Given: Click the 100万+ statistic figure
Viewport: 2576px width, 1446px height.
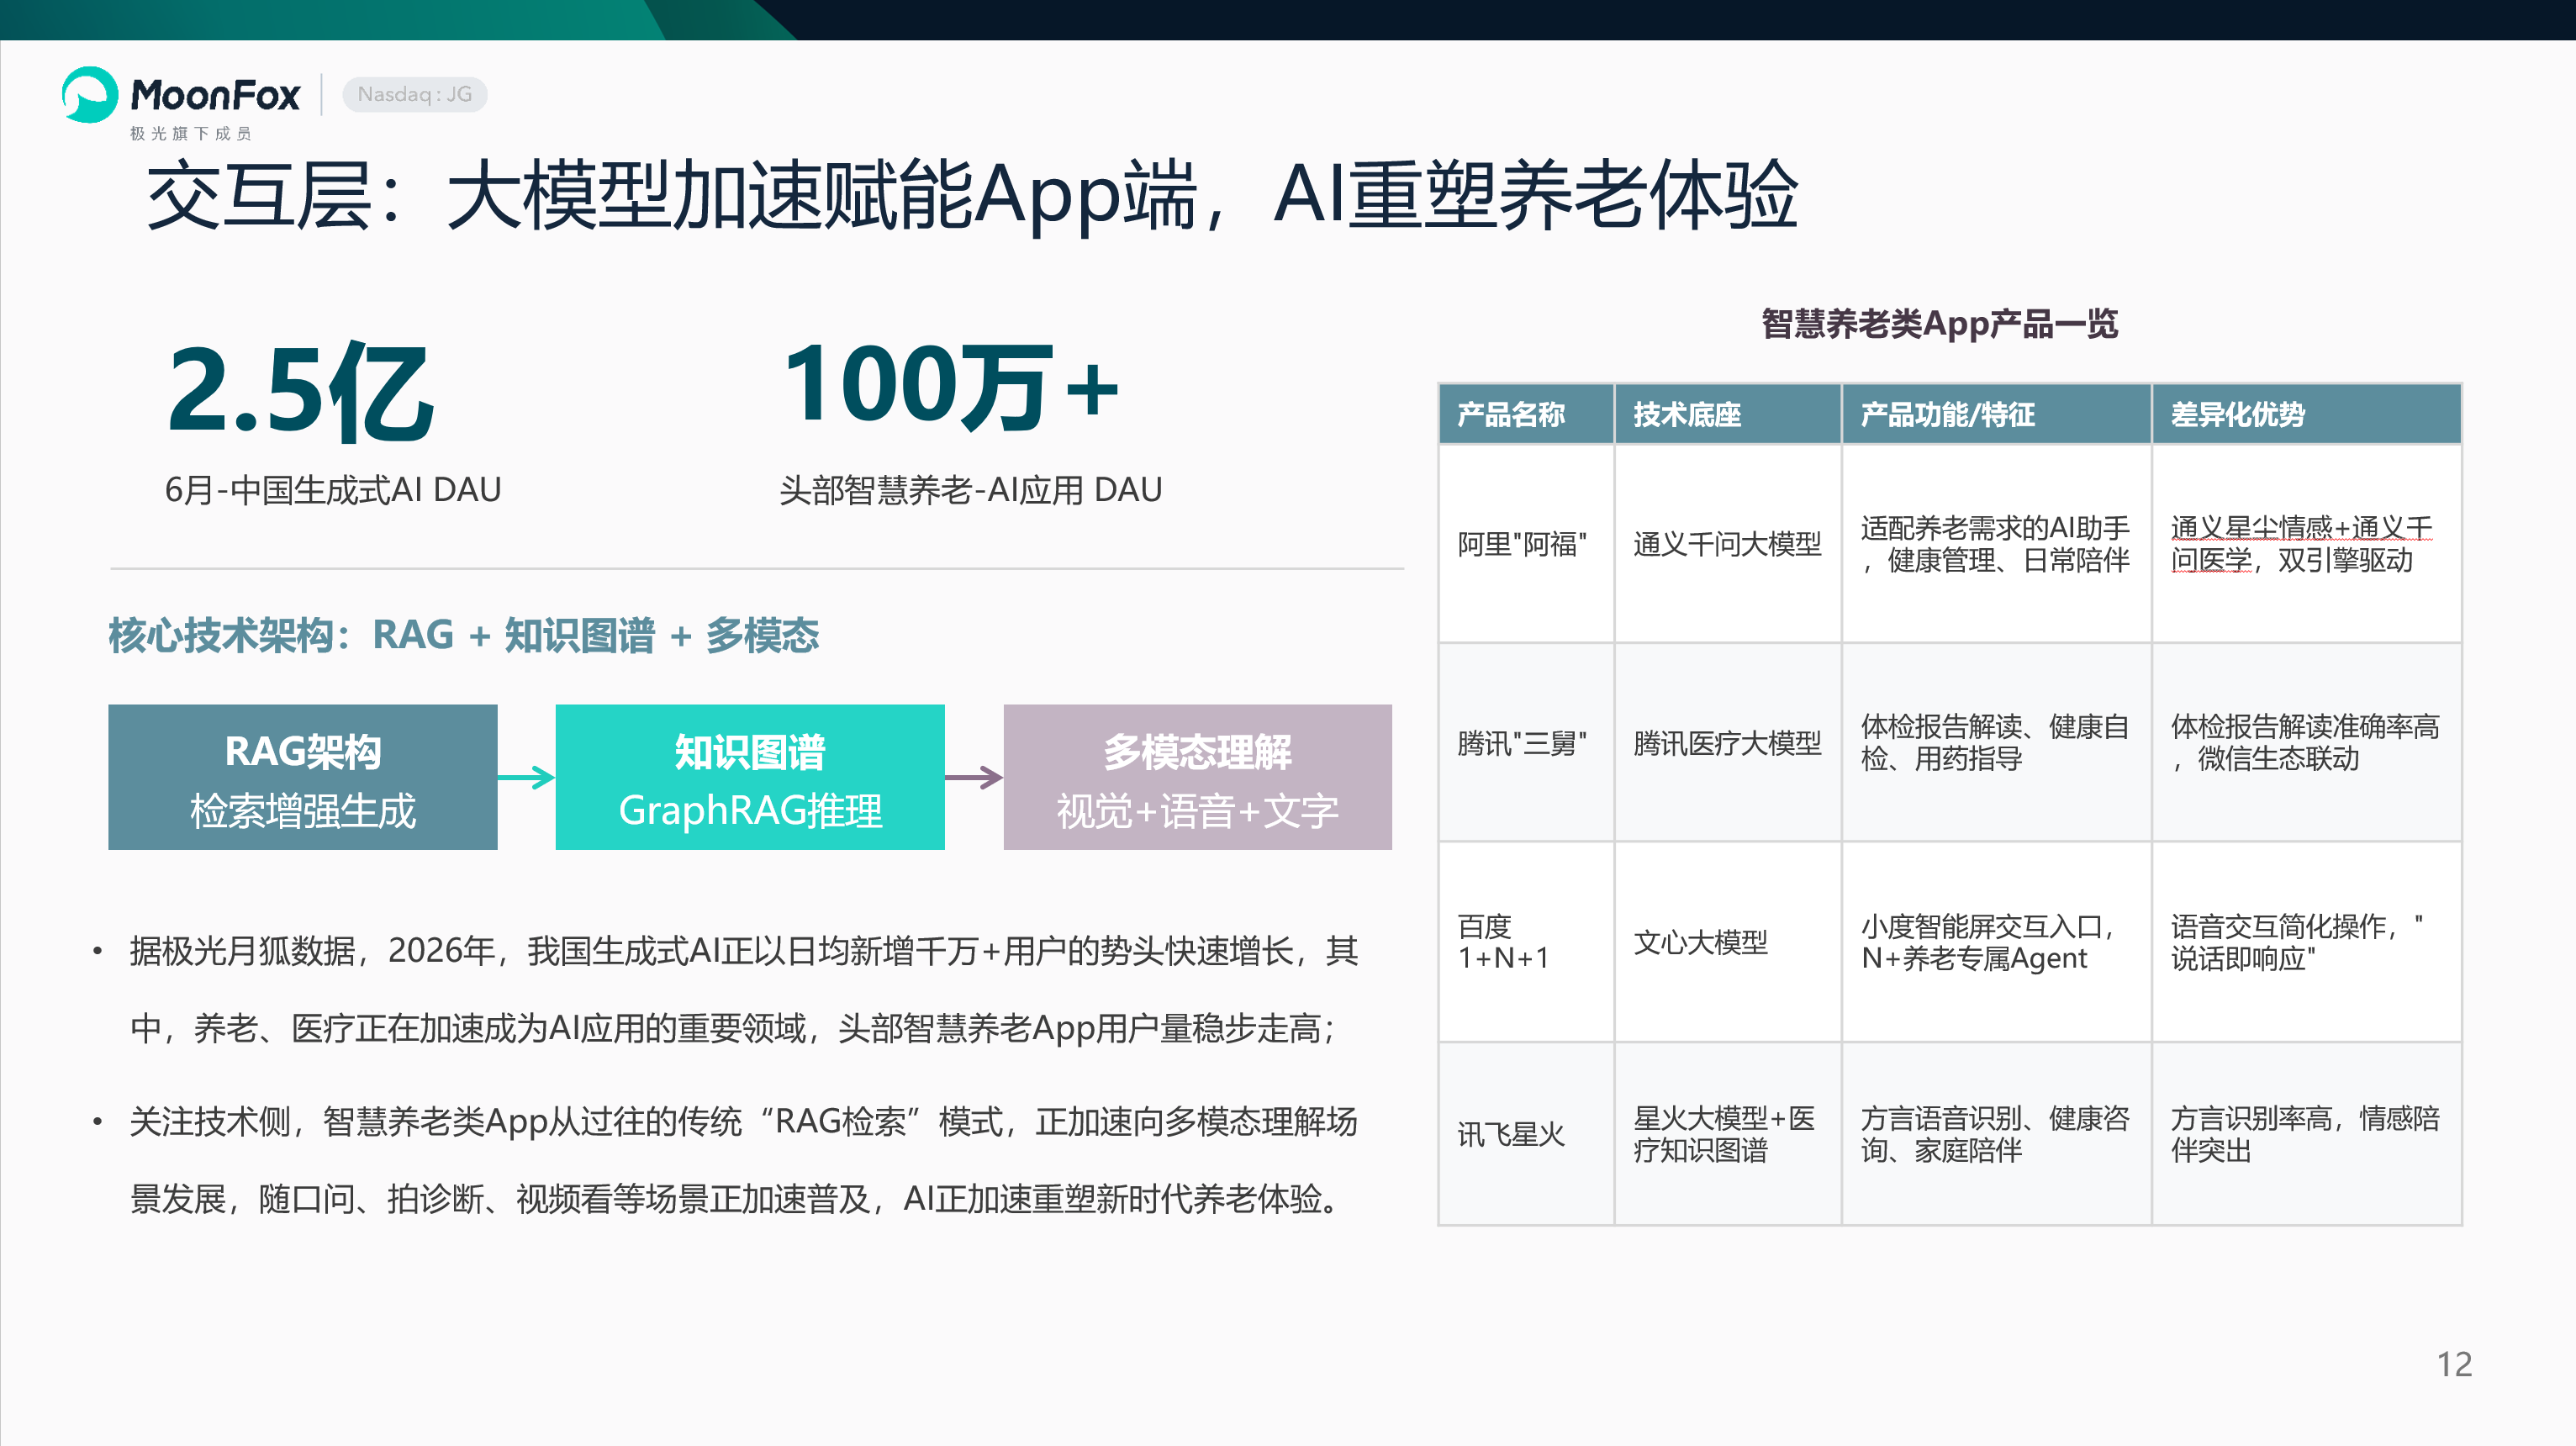Looking at the screenshot, I should click(950, 385).
